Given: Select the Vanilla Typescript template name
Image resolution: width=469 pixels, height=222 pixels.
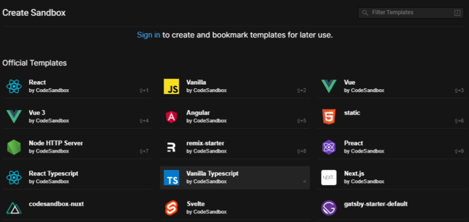Looking at the screenshot, I should [x=212, y=174].
